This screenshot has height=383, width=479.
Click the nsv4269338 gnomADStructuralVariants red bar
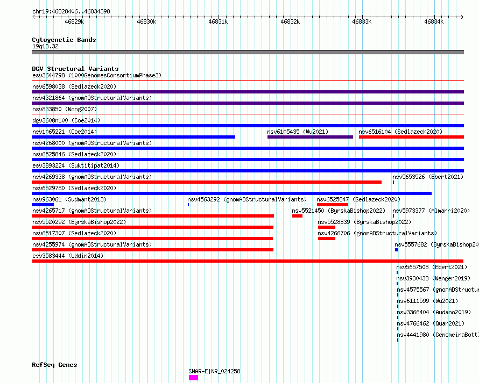[207, 182]
